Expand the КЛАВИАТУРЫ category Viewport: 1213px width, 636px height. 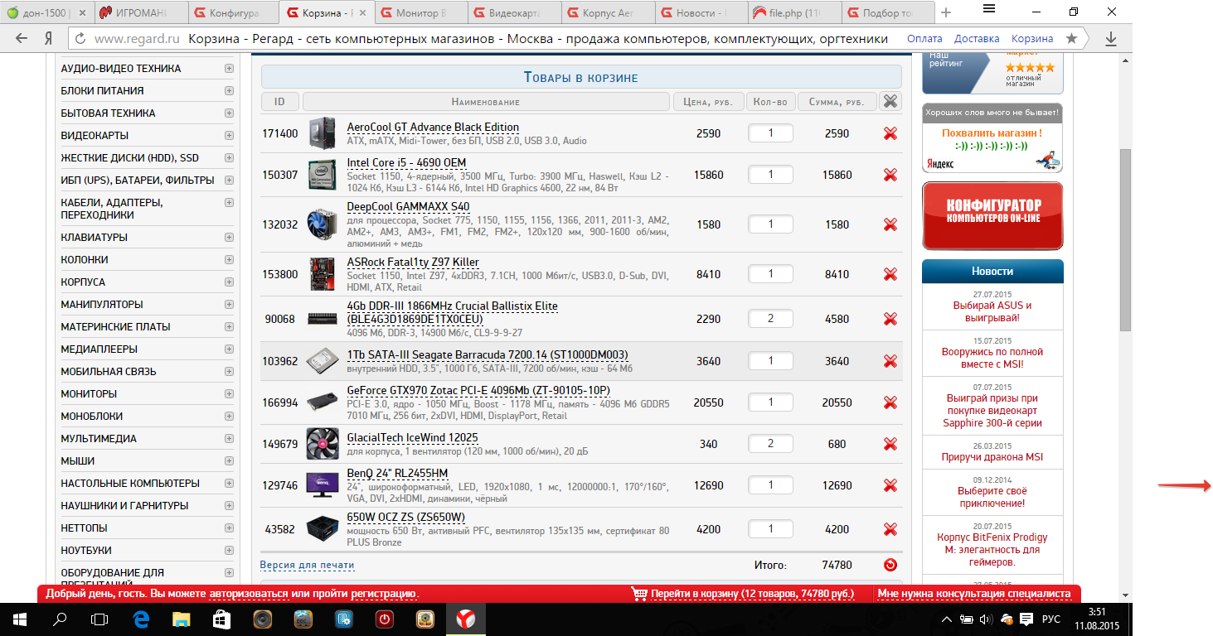click(x=229, y=238)
